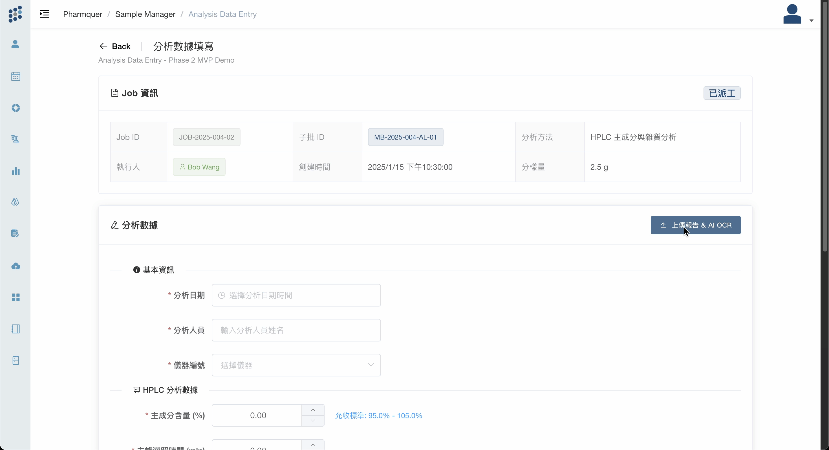Decrease 主成分含量 value with down arrow
This screenshot has width=829, height=450.
(x=313, y=421)
